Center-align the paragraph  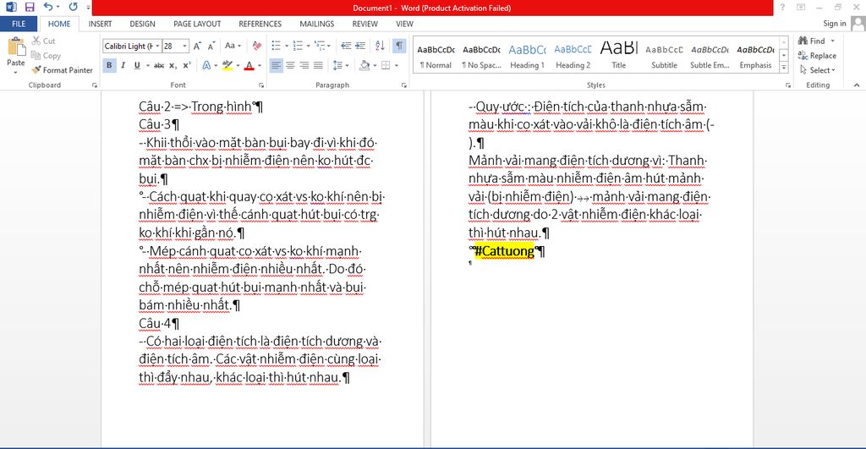tap(290, 65)
